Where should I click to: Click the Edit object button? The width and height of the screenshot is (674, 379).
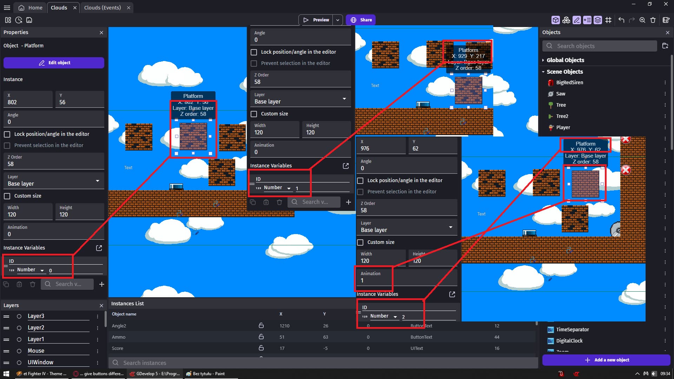pyautogui.click(x=54, y=63)
